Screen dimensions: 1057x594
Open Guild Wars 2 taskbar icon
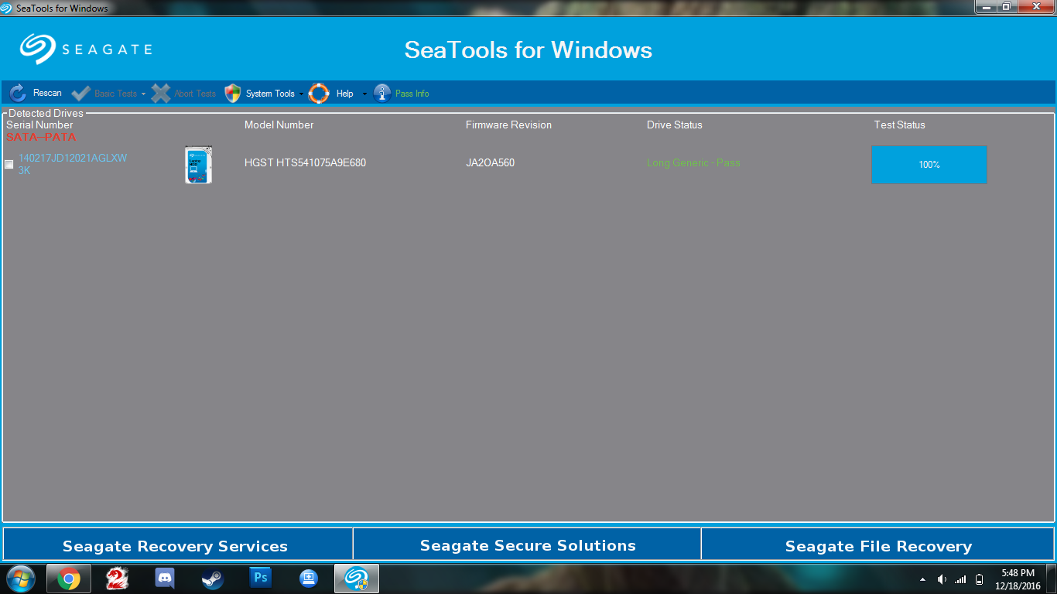(x=117, y=579)
